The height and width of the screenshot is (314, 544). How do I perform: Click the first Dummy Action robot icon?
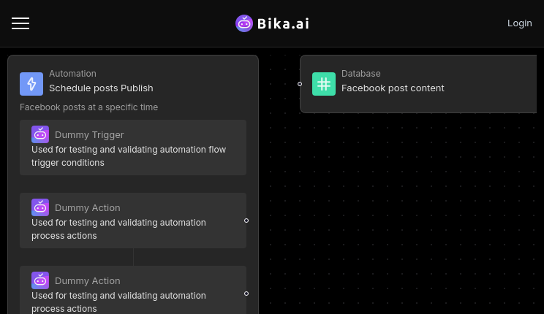click(x=40, y=207)
